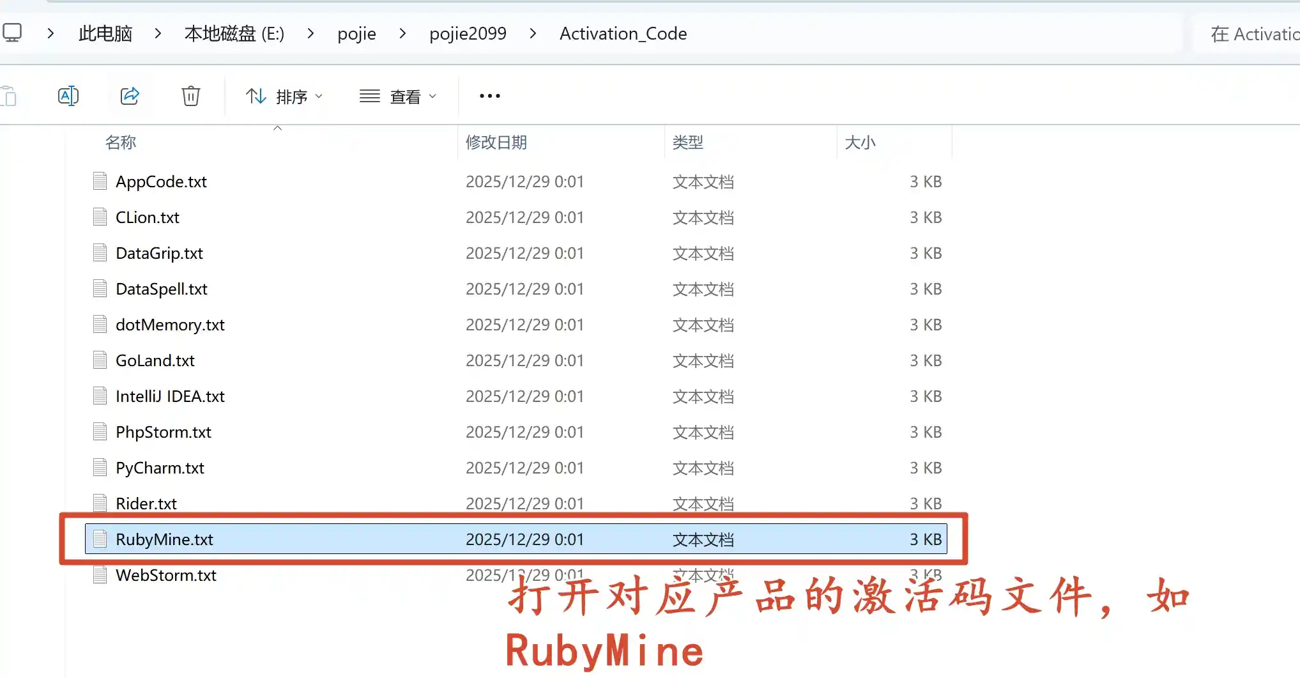Image resolution: width=1300 pixels, height=678 pixels.
Task: Click the computer icon in address bar
Action: point(12,33)
